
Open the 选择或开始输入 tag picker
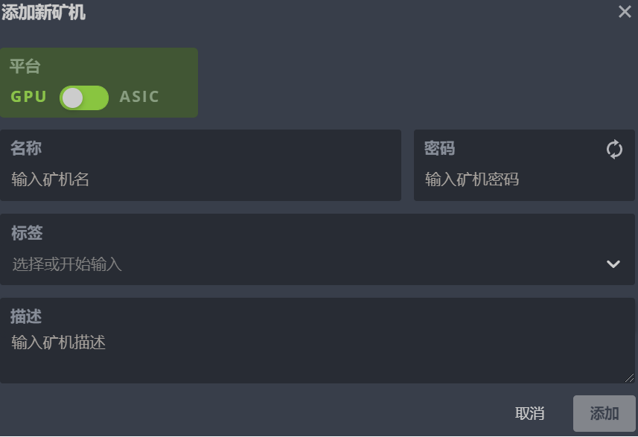(x=298, y=264)
